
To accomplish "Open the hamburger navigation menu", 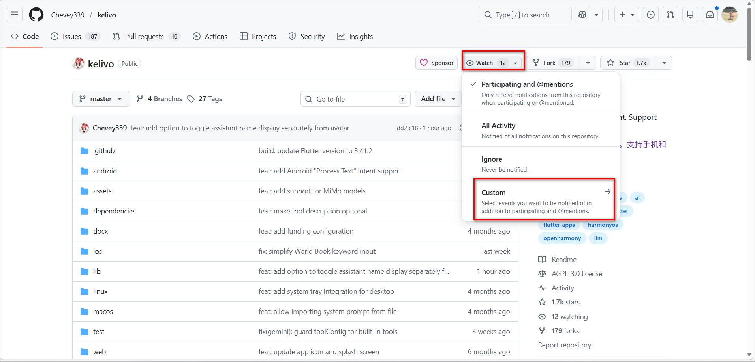I will (x=15, y=15).
